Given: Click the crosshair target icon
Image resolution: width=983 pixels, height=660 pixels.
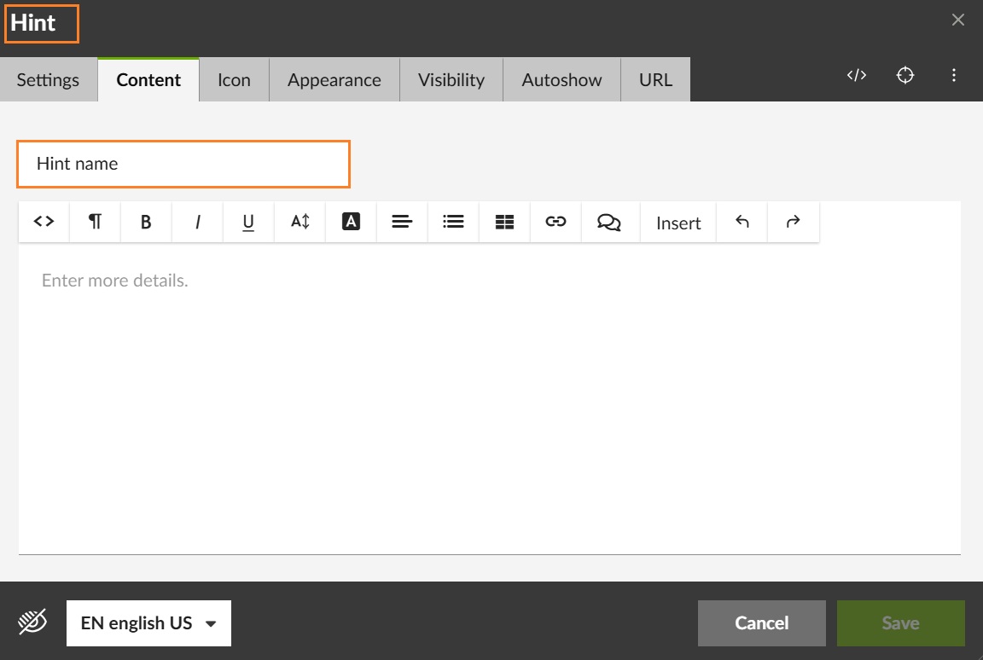Looking at the screenshot, I should (x=905, y=75).
